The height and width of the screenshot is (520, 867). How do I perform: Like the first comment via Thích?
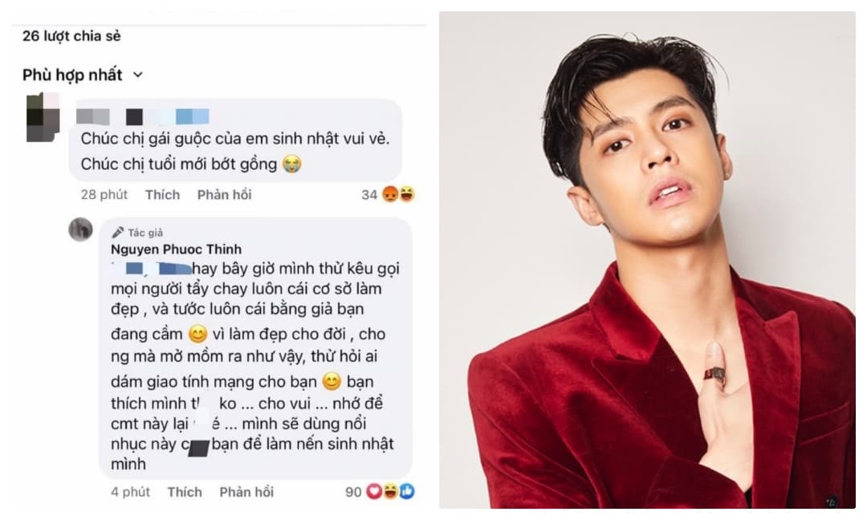tap(162, 194)
